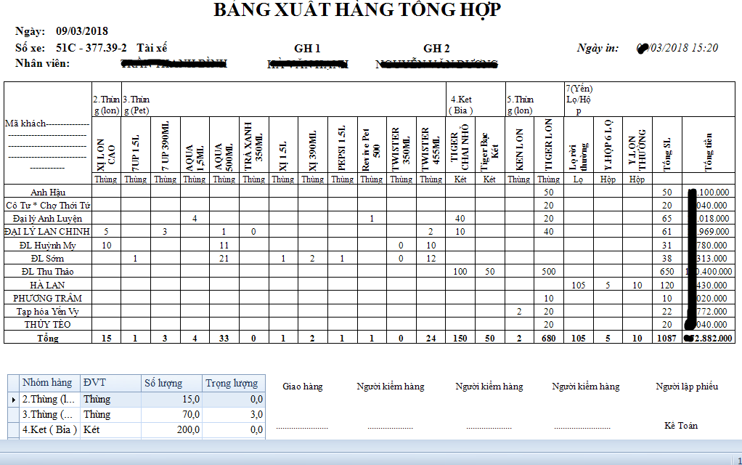Viewport: 742px width, 465px height.
Task: Click the Tổng total row label
Action: [48, 338]
